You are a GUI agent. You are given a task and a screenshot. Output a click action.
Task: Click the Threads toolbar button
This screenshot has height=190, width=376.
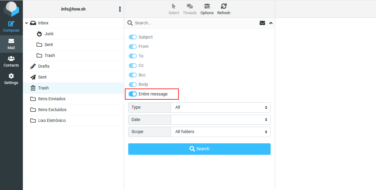point(190,9)
